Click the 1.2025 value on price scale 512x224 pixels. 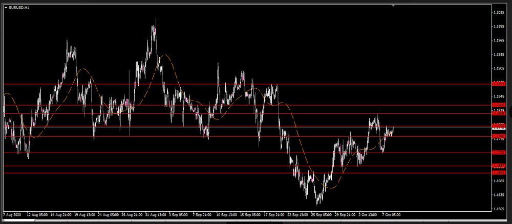point(499,12)
